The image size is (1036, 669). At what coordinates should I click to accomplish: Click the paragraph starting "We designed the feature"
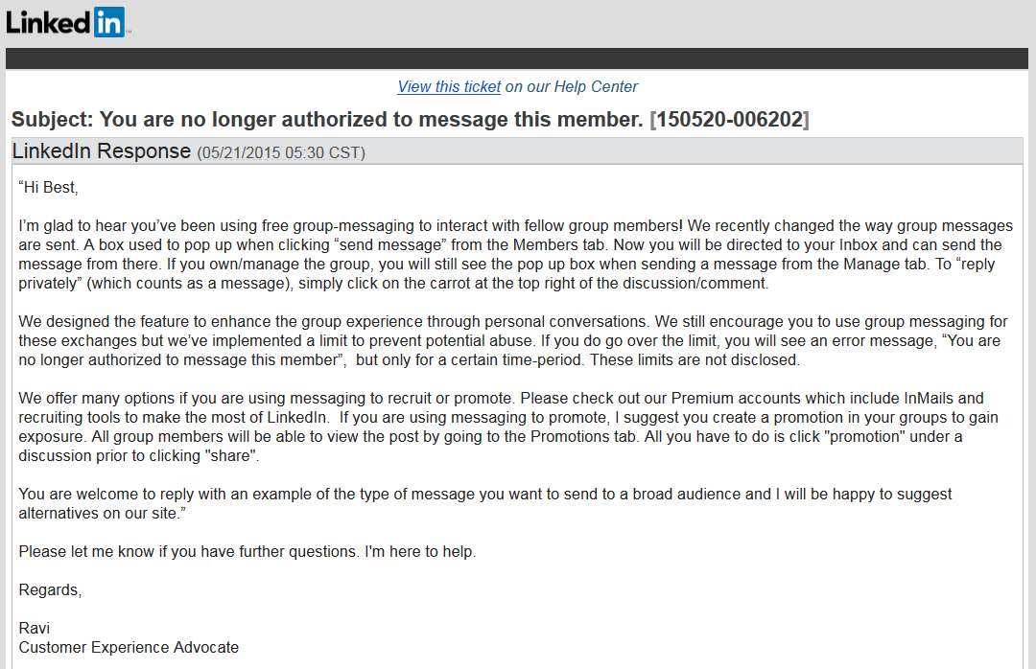click(513, 341)
